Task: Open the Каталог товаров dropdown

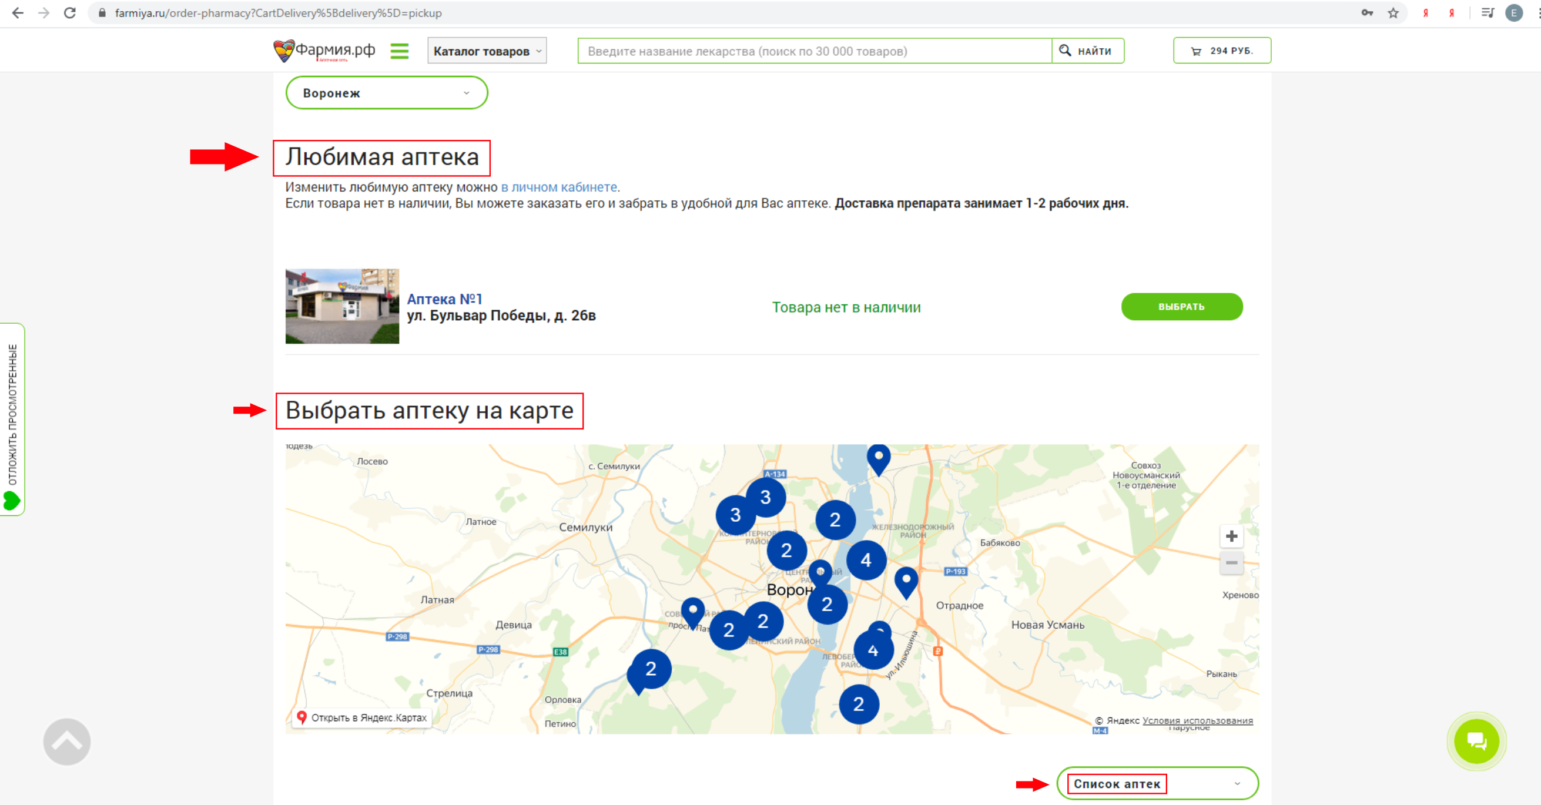Action: (487, 51)
